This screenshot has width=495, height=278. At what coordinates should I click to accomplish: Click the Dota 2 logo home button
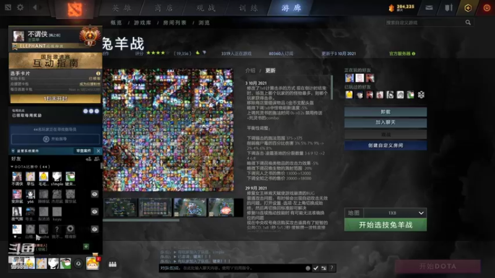click(x=74, y=9)
